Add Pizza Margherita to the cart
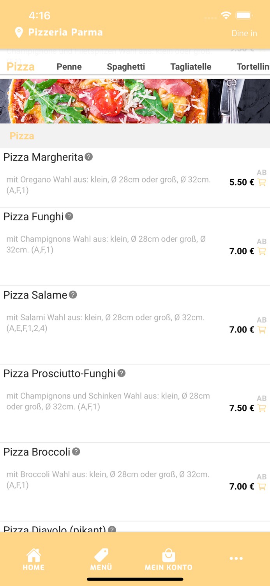The image size is (270, 586). (261, 182)
